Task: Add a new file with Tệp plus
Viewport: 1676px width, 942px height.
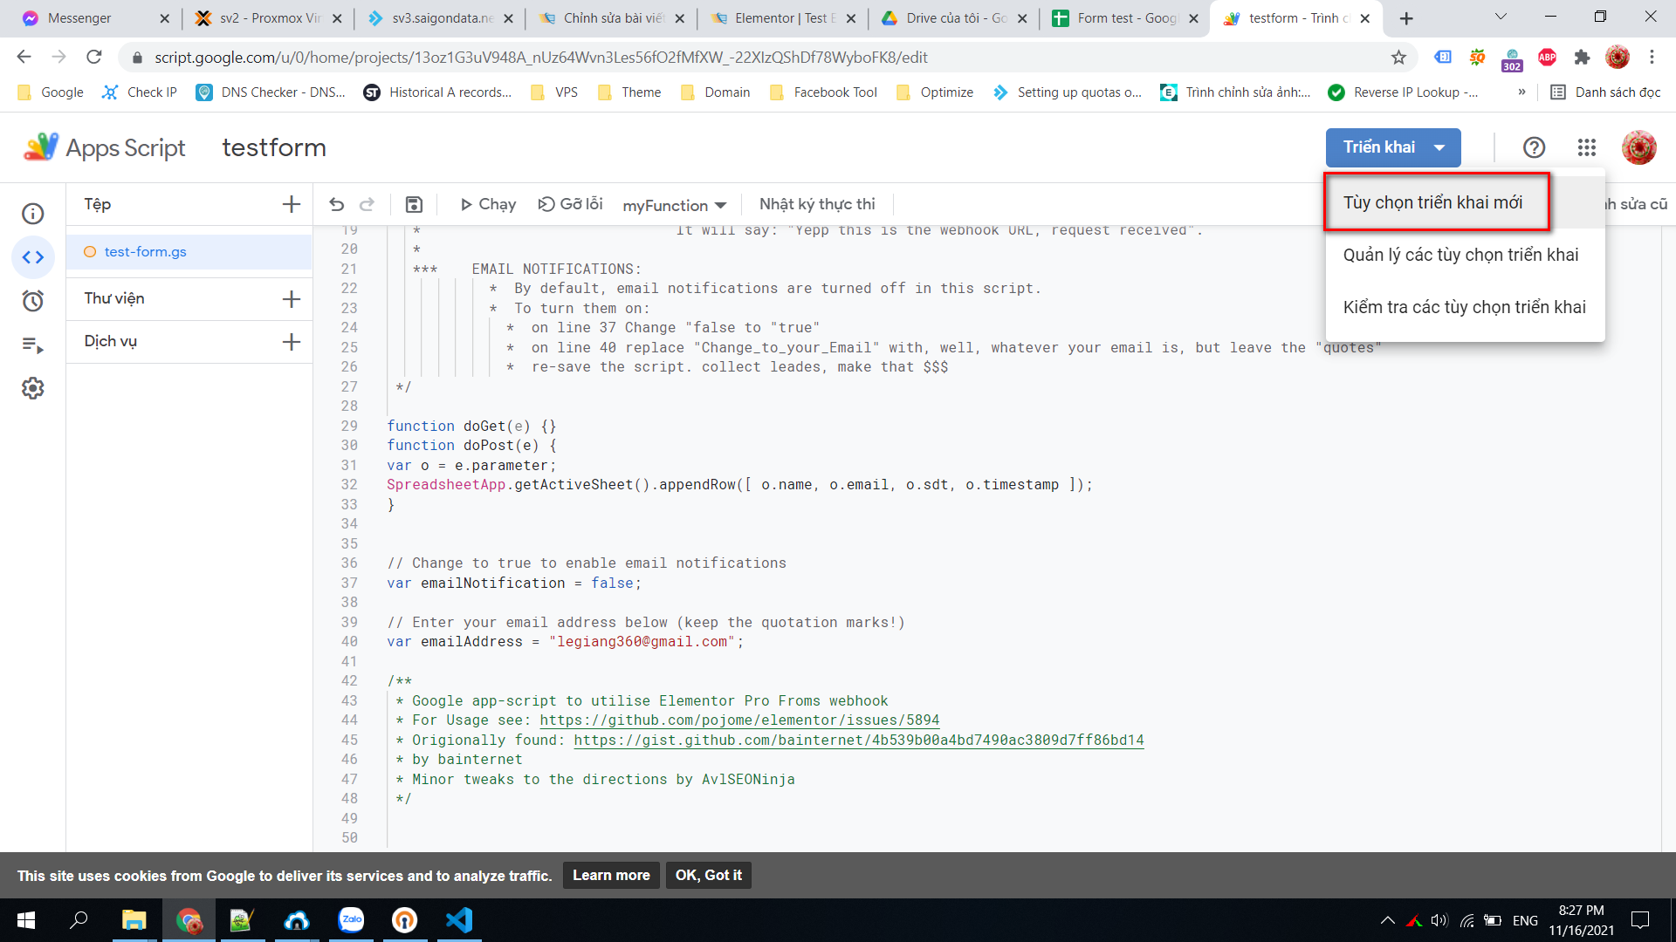Action: (x=292, y=204)
